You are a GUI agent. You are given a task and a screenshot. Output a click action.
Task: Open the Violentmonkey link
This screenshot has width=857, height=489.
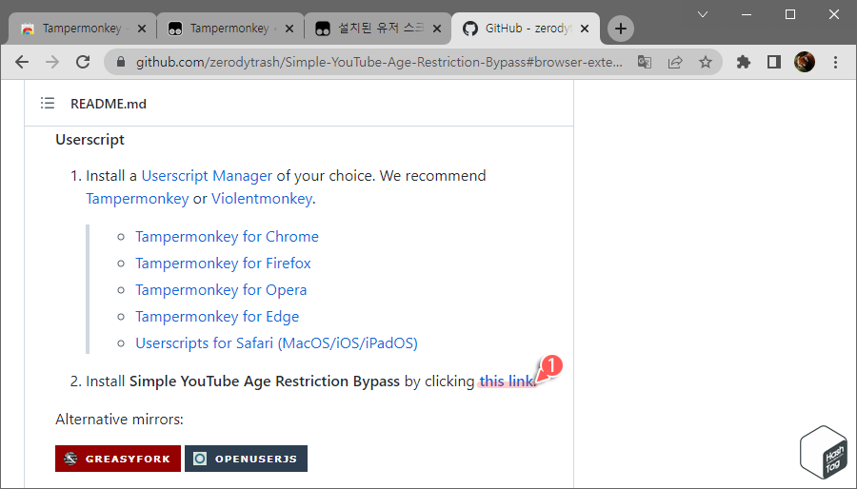click(262, 199)
